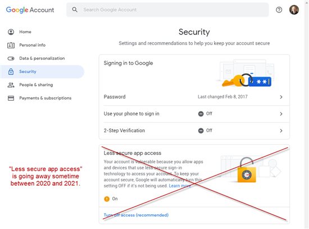Open the Learn more link
The height and width of the screenshot is (229, 309).
[x=180, y=186]
